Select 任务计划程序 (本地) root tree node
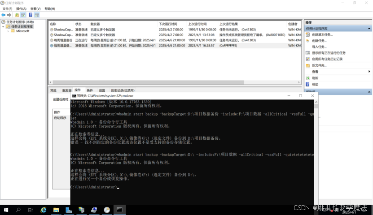This screenshot has width=373, height=215. pos(20,22)
